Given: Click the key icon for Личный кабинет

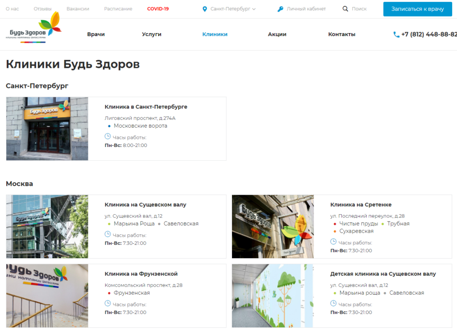Looking at the screenshot, I should coord(280,9).
